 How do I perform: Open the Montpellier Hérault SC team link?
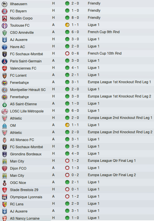(x=28, y=90)
